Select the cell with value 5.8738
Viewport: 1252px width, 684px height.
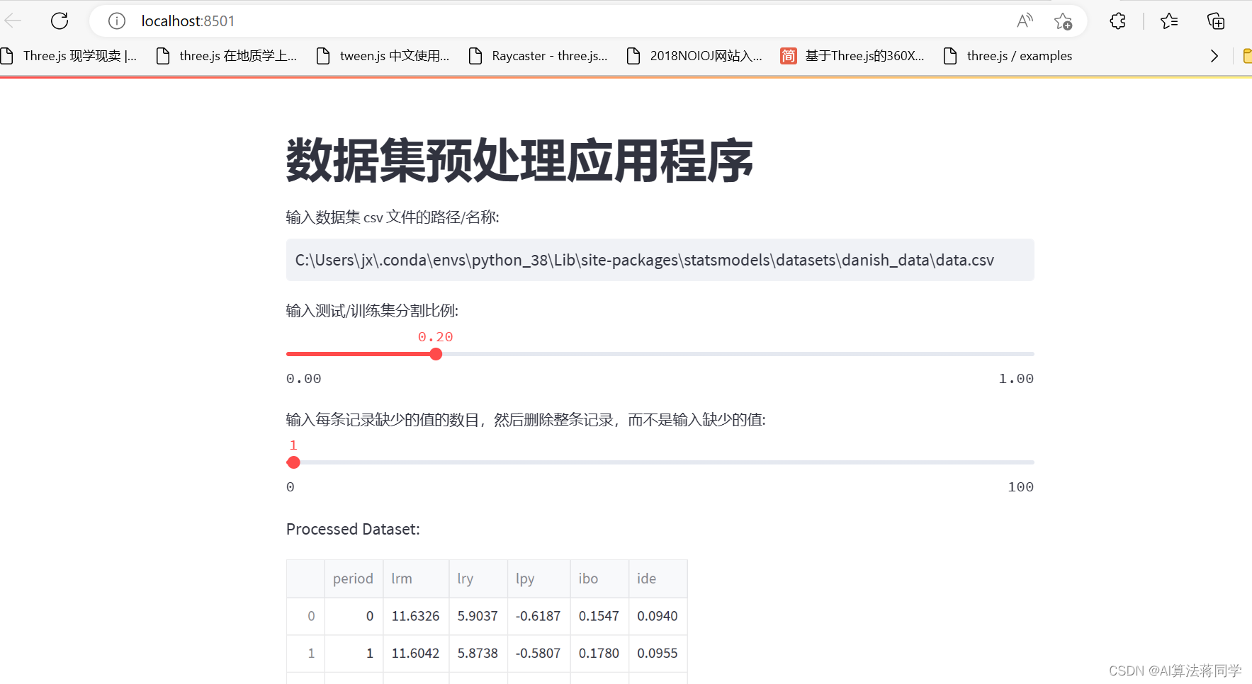(x=478, y=653)
